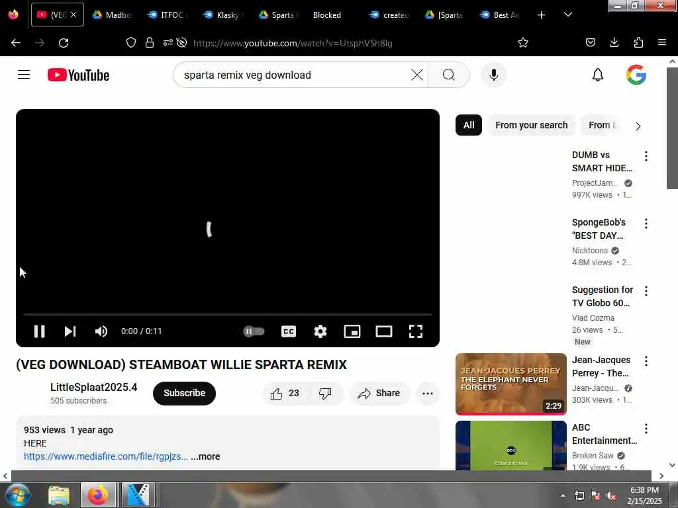Open the mediafire download link
Viewport: 678px width, 508px height.
[x=106, y=456]
